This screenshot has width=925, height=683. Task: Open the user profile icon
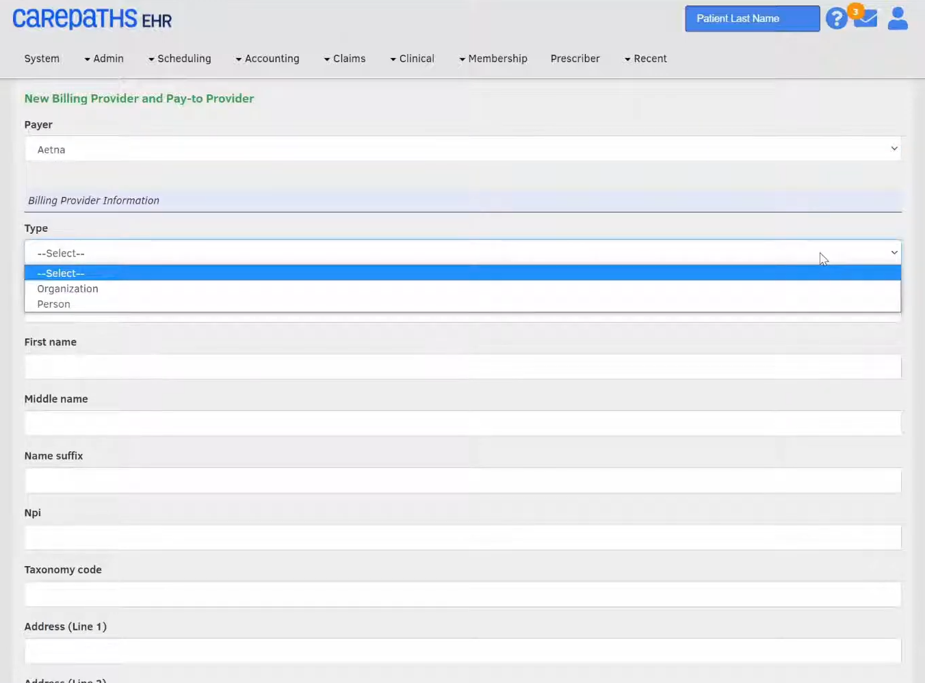[x=897, y=18]
